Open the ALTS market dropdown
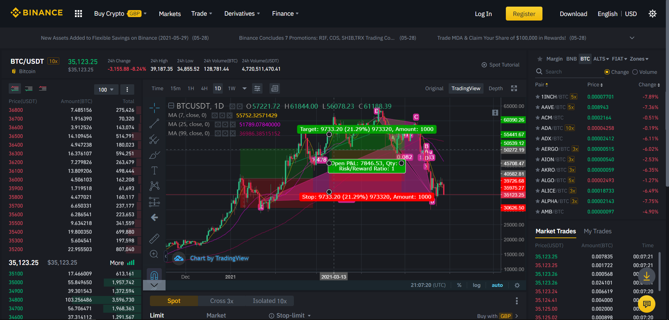 601,59
